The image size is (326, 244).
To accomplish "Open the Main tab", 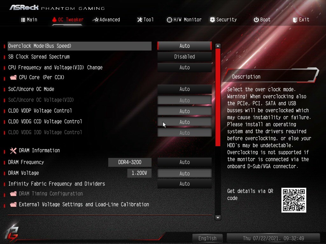I will click(29, 20).
